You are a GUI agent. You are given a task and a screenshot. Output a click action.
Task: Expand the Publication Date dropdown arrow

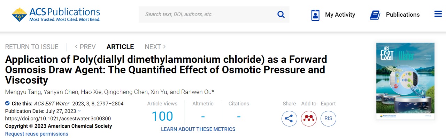pos(79,111)
